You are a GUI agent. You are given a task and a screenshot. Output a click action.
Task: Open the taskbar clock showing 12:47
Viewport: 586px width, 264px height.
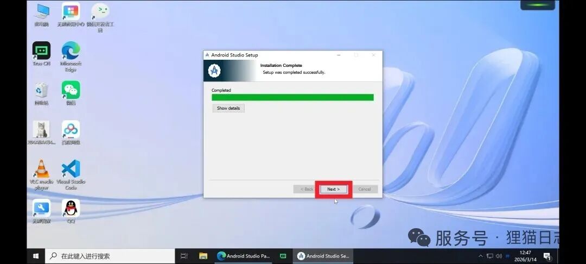pyautogui.click(x=525, y=256)
